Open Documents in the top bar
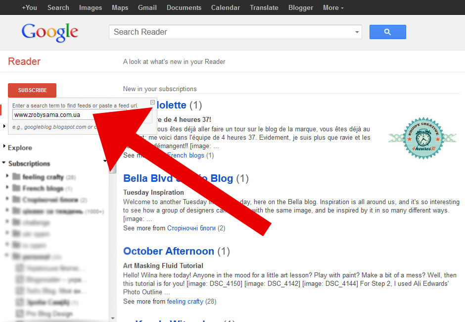 (184, 7)
